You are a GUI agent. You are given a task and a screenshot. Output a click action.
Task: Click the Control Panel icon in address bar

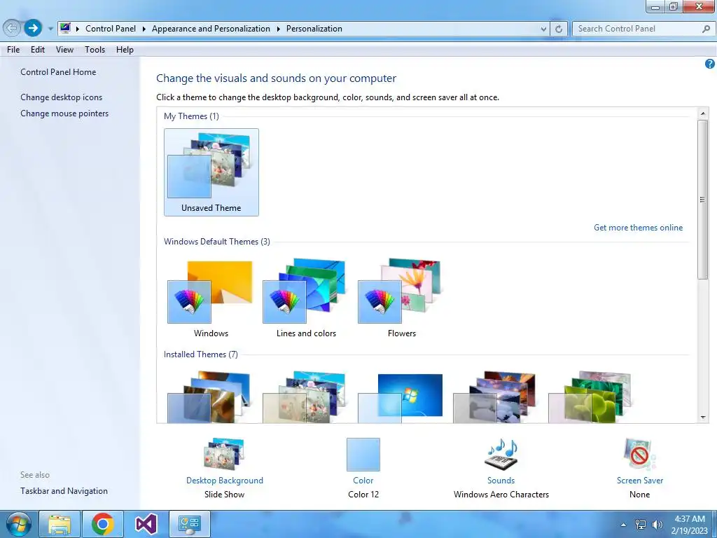[65, 28]
